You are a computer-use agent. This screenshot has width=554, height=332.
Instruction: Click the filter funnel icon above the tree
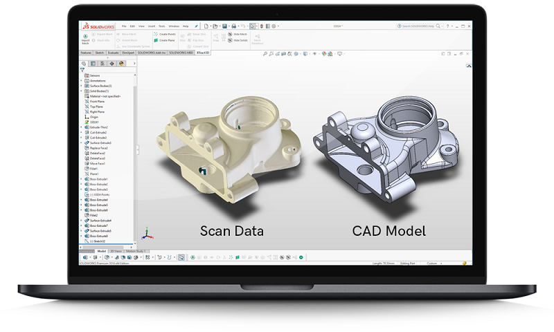point(83,70)
